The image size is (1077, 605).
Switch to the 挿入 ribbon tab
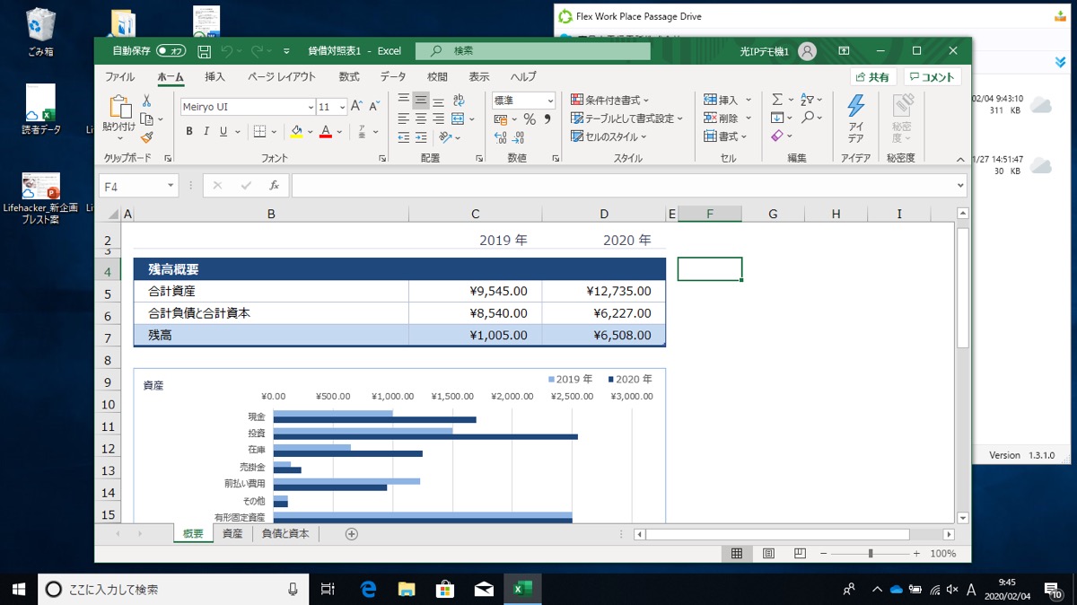[215, 77]
